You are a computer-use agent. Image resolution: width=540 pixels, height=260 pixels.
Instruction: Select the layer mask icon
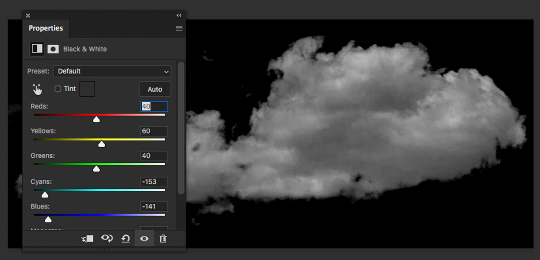[53, 49]
